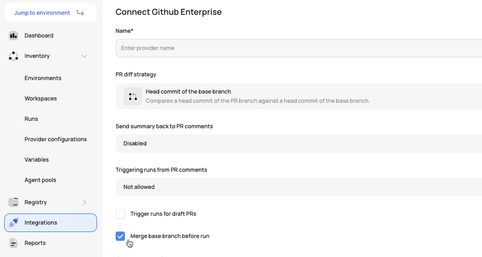Click the jump arrow icon beside Jump to environment
Viewport: 482px width, 257px height.
[80, 13]
